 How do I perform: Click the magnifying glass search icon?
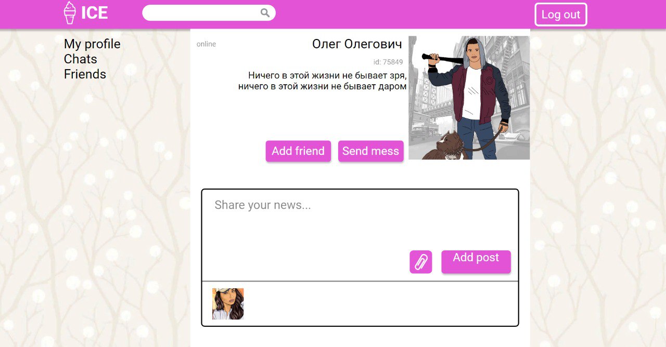[265, 13]
